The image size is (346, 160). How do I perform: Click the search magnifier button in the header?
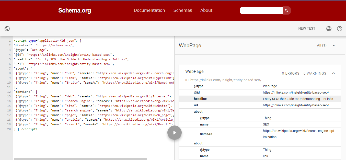coord(286,10)
